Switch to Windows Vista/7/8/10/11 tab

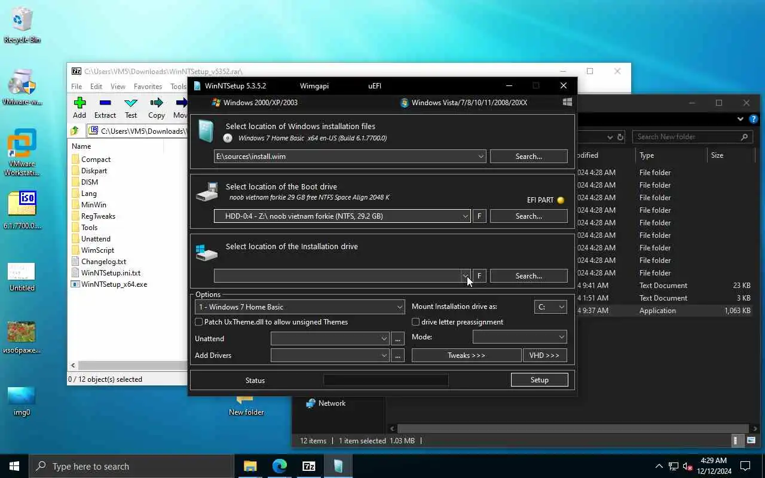[x=464, y=102]
